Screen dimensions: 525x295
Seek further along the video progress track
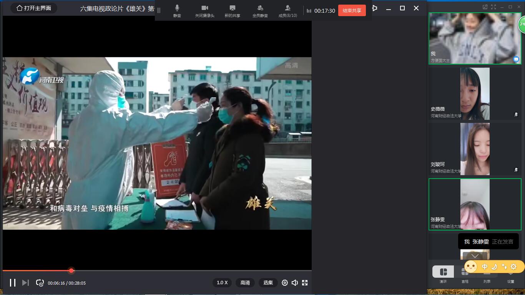point(192,270)
